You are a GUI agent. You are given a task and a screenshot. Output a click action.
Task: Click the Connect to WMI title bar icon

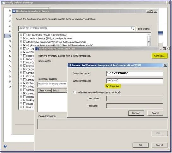(x=70, y=65)
